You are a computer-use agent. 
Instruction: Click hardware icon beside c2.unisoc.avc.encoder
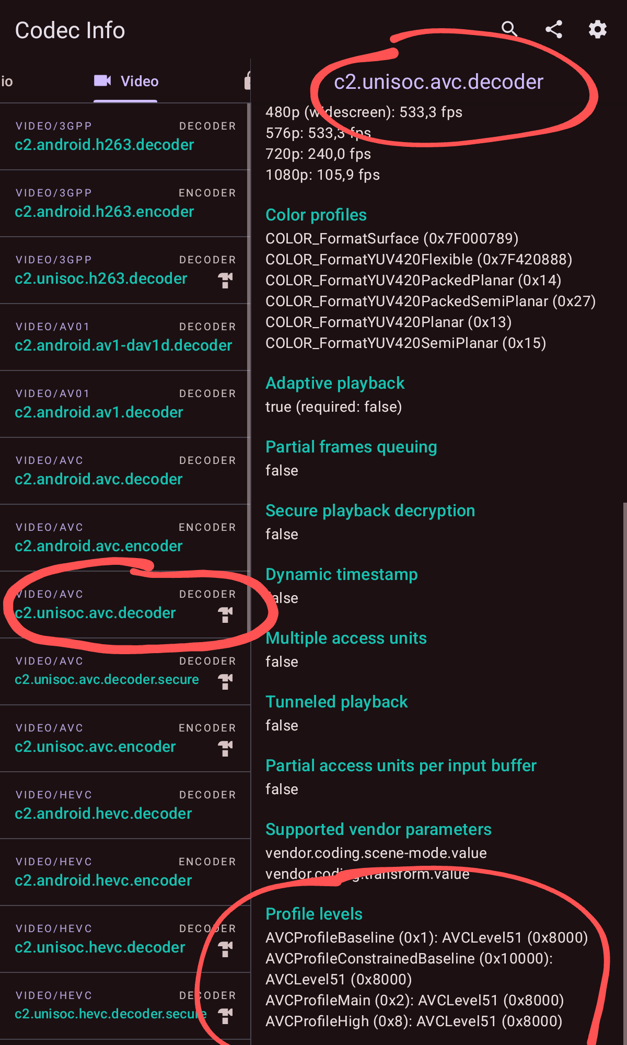click(x=225, y=748)
